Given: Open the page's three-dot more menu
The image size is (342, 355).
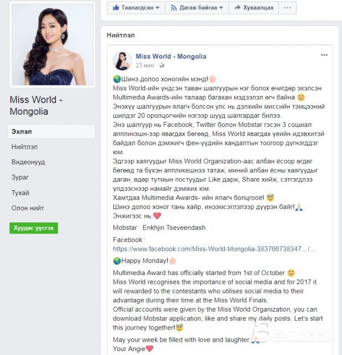Looking at the screenshot, I should click(x=287, y=8).
